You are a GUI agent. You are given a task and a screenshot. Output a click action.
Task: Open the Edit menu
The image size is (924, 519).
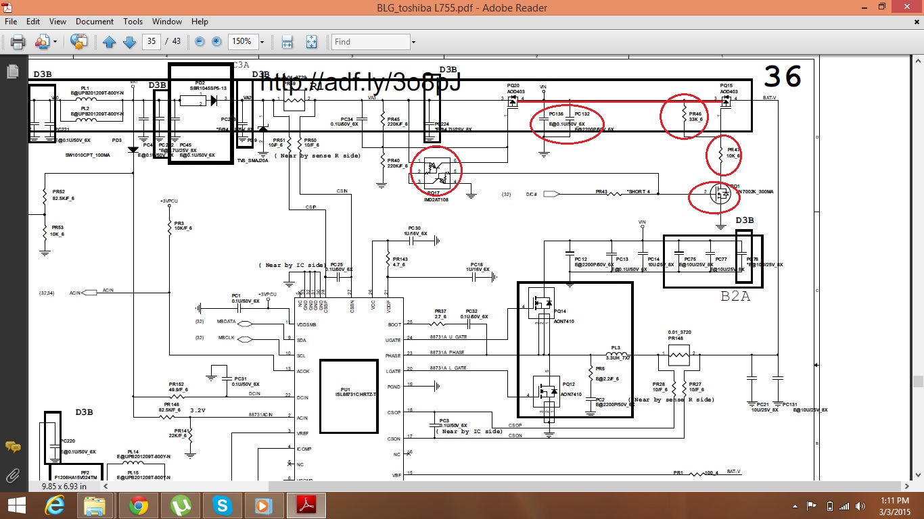pyautogui.click(x=32, y=22)
